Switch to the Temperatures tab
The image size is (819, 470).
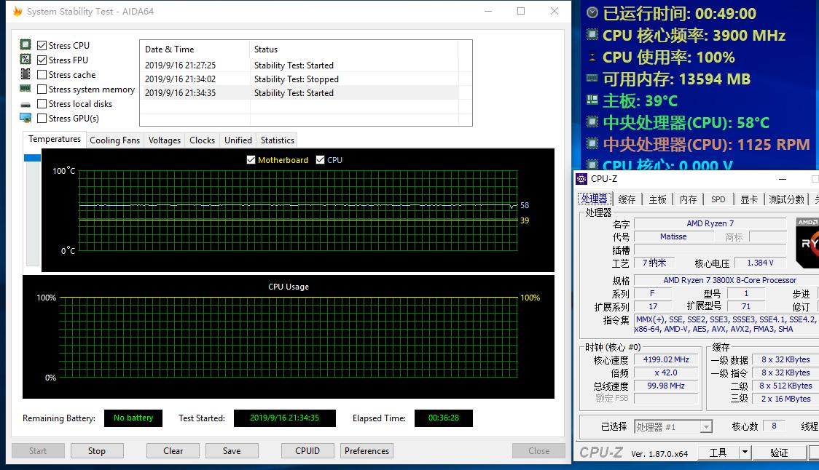click(55, 139)
